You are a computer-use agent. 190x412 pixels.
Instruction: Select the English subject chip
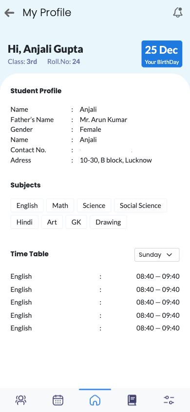[x=27, y=206]
